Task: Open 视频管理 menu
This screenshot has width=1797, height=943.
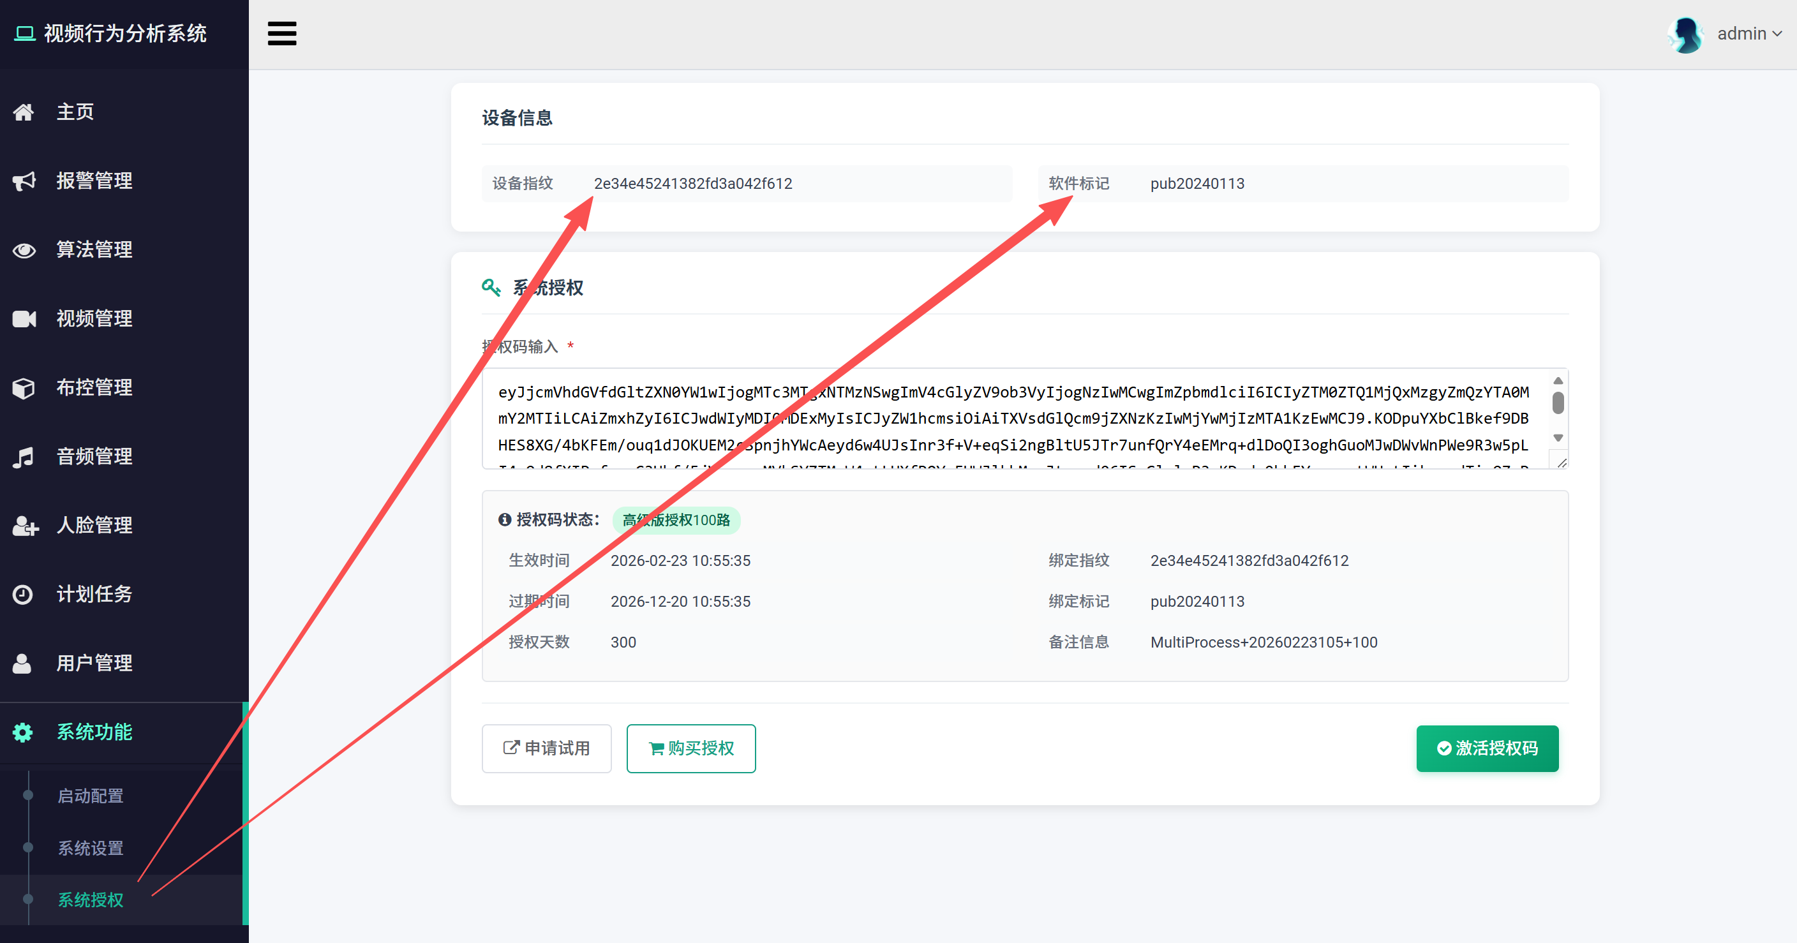Action: point(124,319)
